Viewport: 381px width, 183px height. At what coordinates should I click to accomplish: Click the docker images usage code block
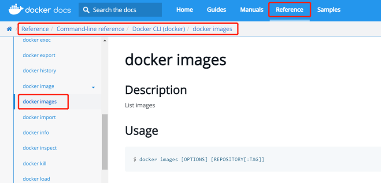coord(253,159)
